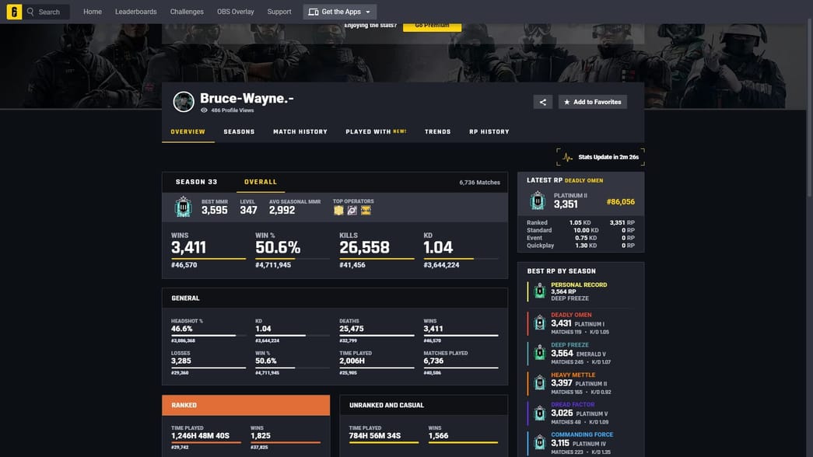The height and width of the screenshot is (457, 813).
Task: Switch to the Match History tab
Action: click(x=302, y=131)
